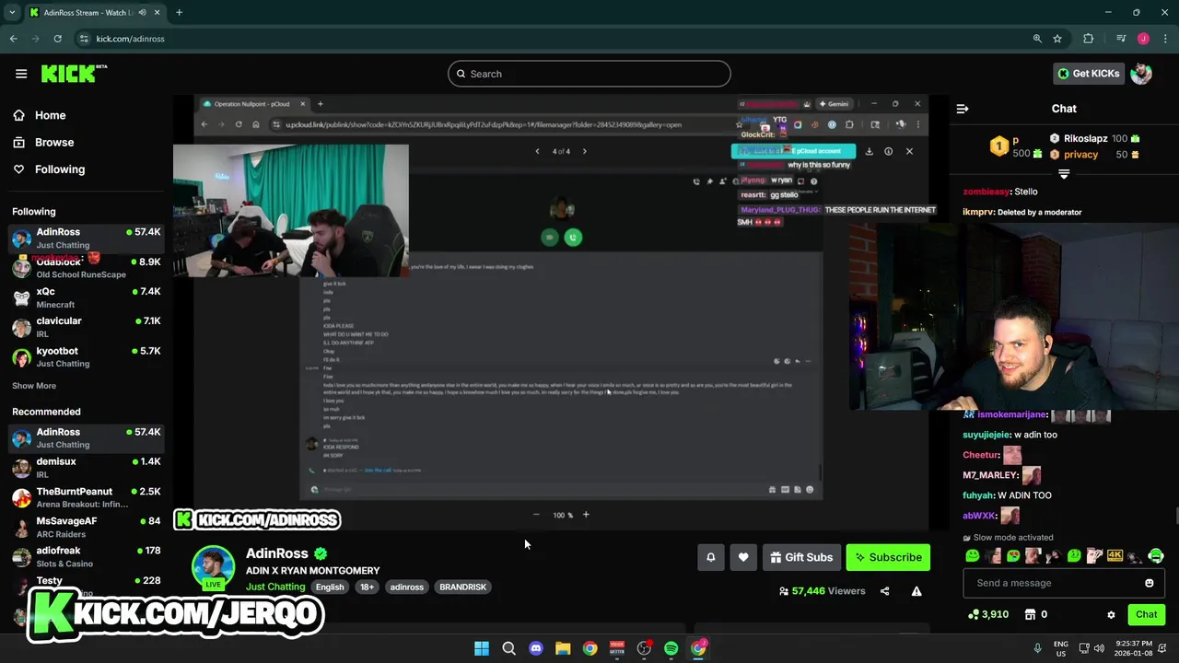Open the Windows Start menu
This screenshot has height=663, width=1179.
click(x=482, y=648)
